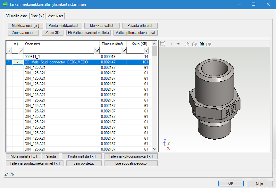276x188 pixels.
Task: Toggle the x mark cell for part 005611_1
Action: click(17, 57)
